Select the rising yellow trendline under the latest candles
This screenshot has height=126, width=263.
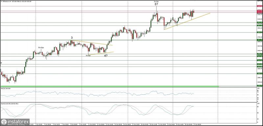point(187,21)
